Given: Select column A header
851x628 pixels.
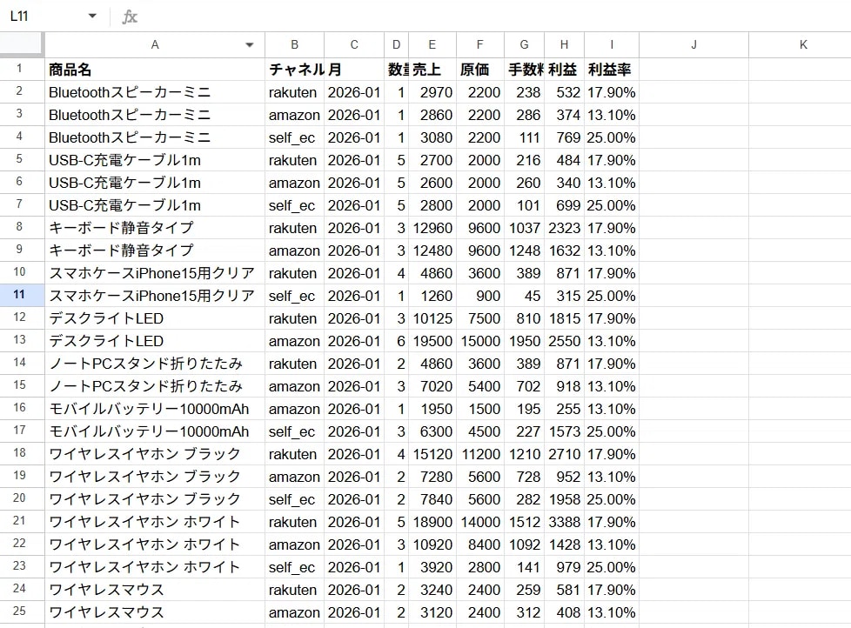Looking at the screenshot, I should (155, 45).
